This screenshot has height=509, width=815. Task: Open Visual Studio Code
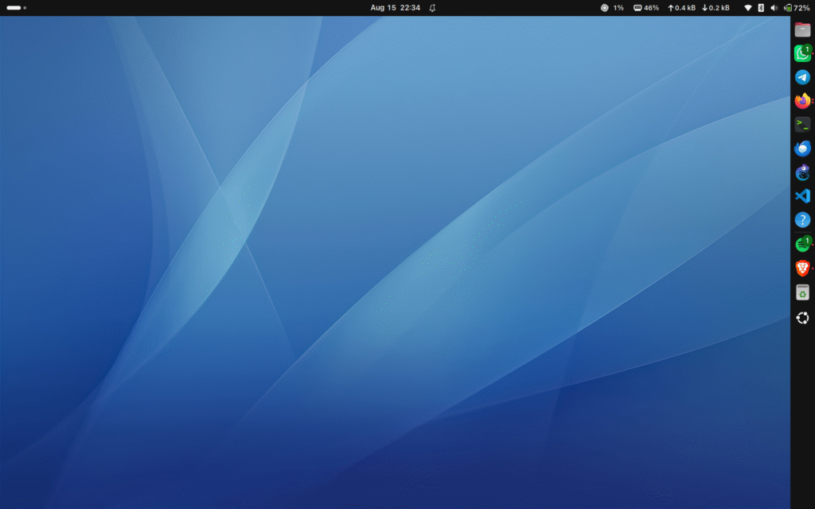(802, 196)
